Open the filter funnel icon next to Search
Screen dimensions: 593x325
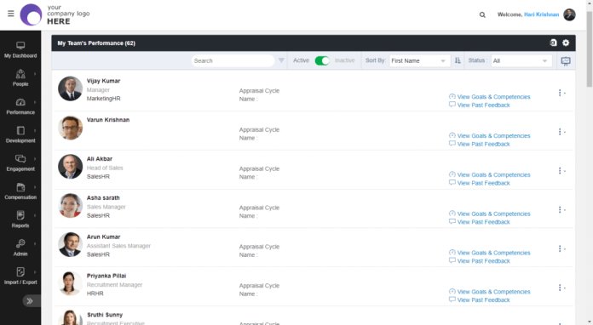(281, 60)
